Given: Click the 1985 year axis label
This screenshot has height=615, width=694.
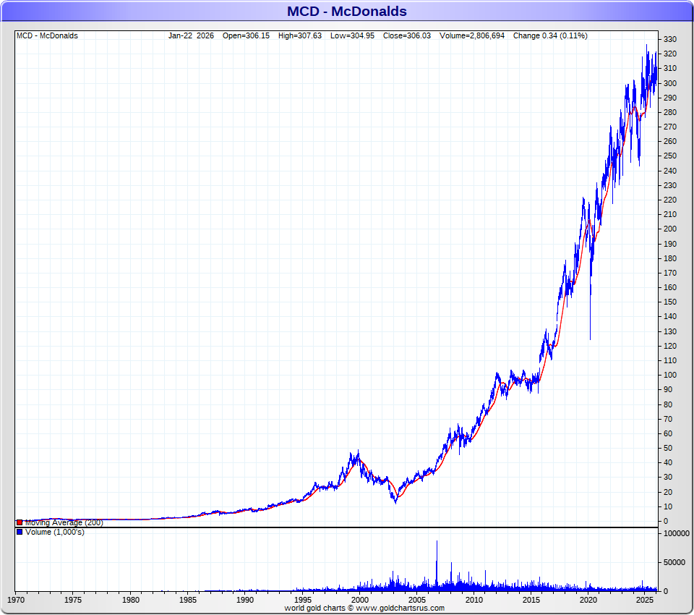Looking at the screenshot, I should tap(188, 600).
